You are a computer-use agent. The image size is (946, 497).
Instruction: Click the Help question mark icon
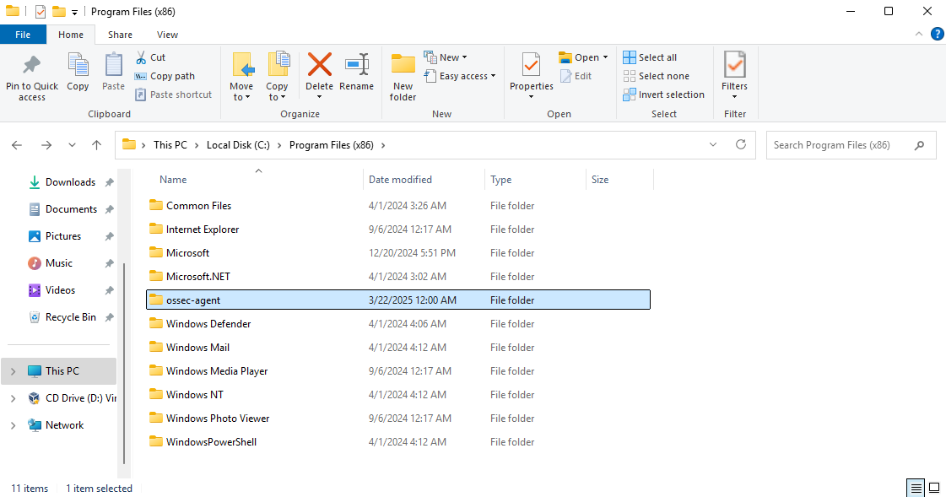[x=937, y=35]
